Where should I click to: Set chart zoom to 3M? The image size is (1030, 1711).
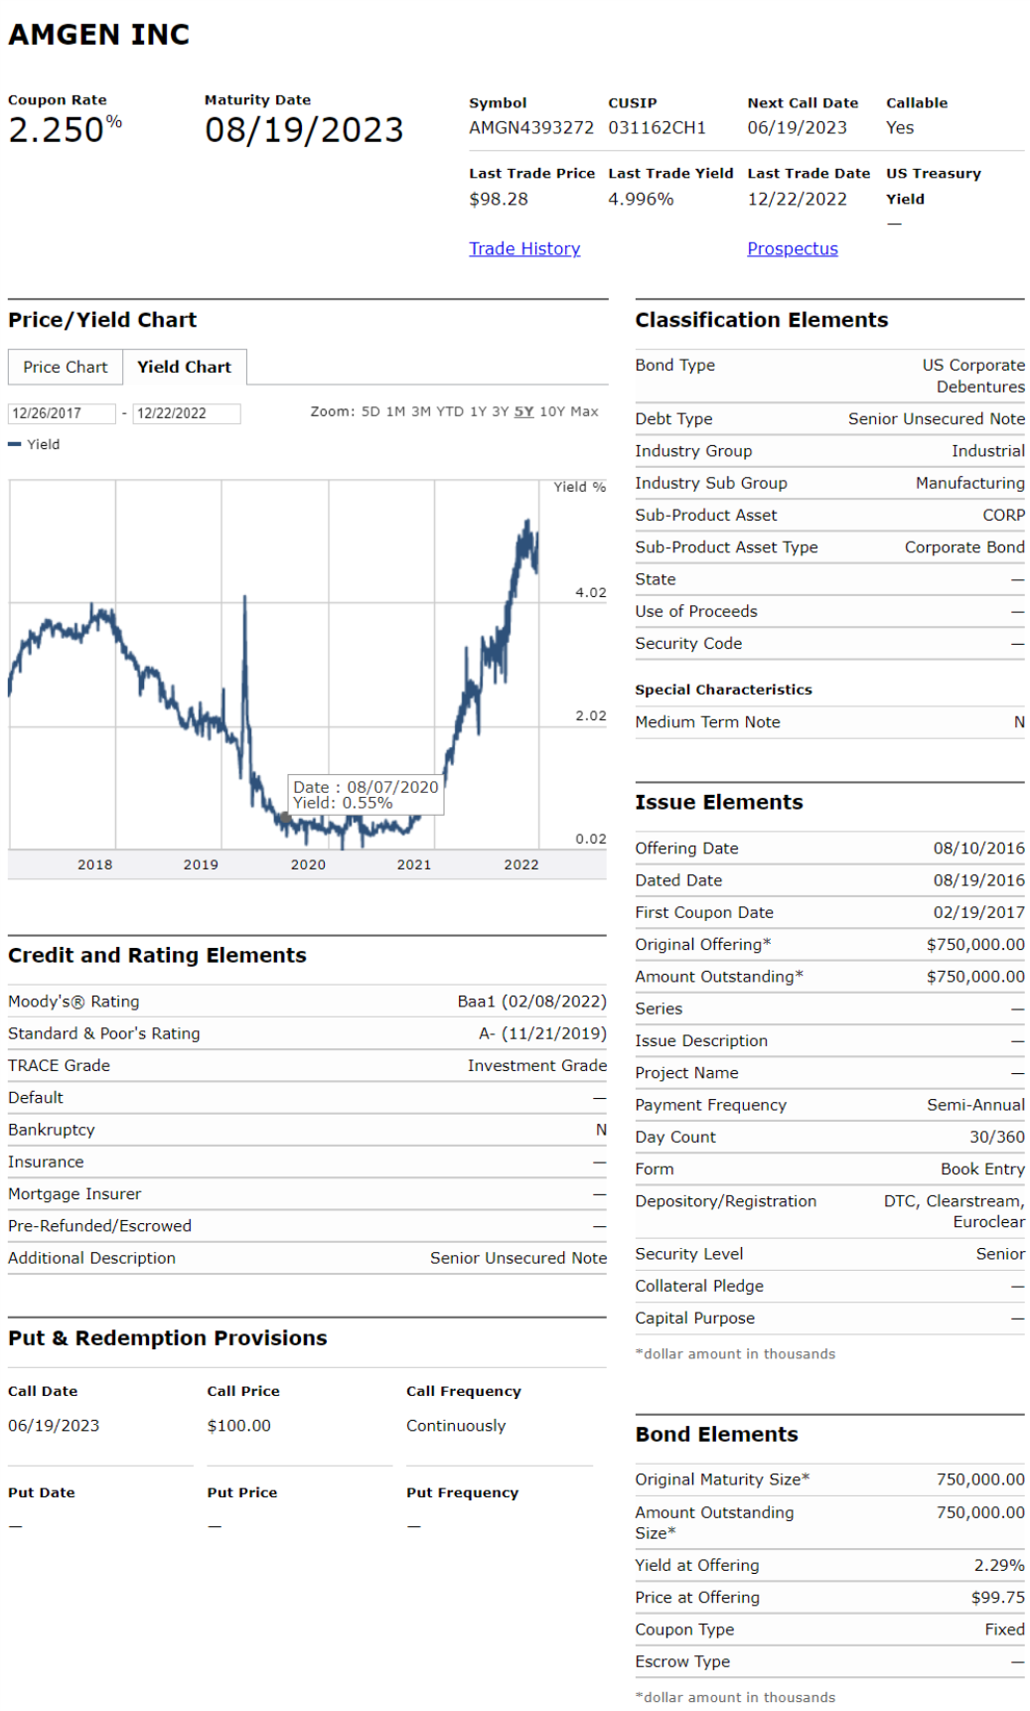[x=421, y=411]
